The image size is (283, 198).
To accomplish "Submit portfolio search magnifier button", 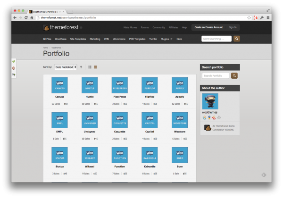I will tap(234, 76).
